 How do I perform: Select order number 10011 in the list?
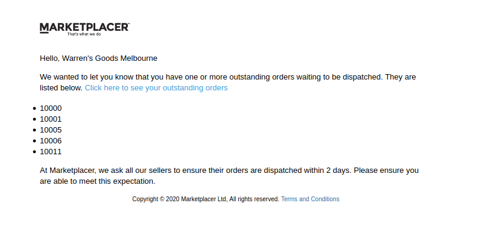coord(51,151)
